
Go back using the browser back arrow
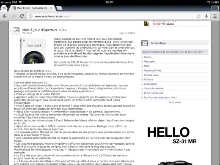(x=5, y=16)
